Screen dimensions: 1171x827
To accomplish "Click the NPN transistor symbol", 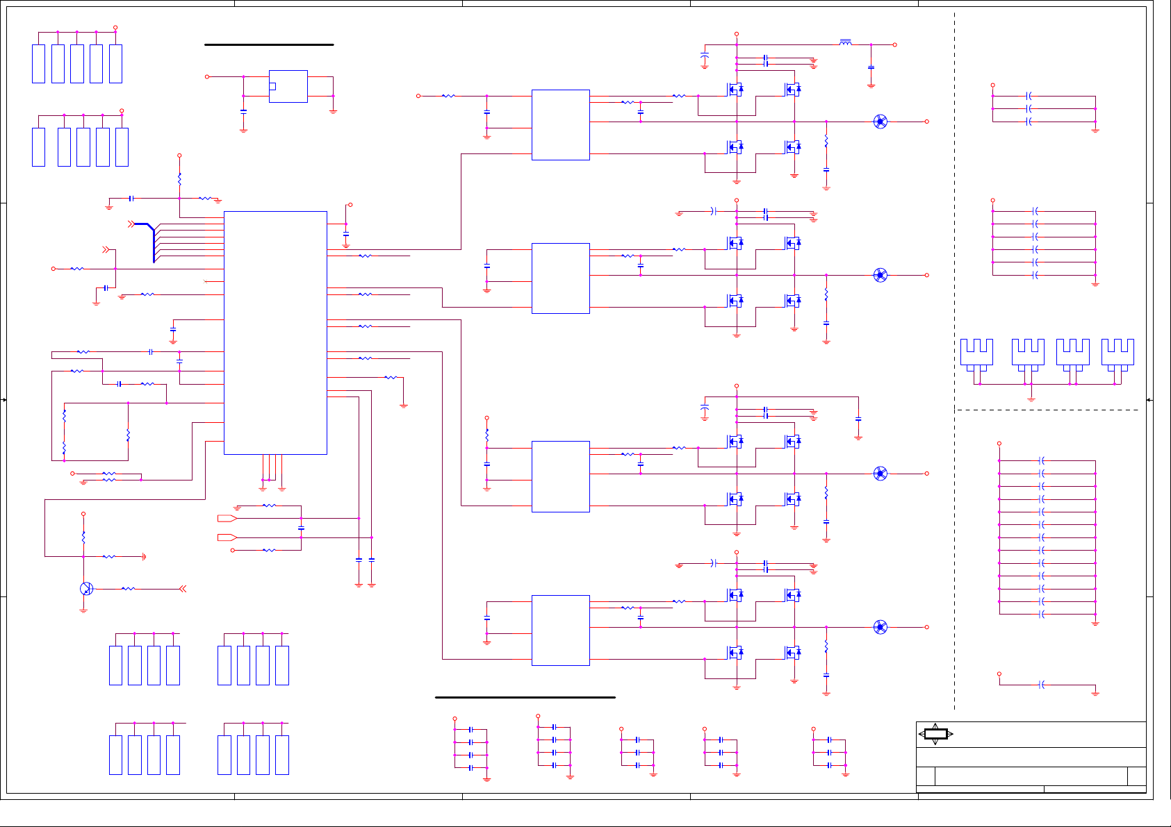I will [x=86, y=589].
